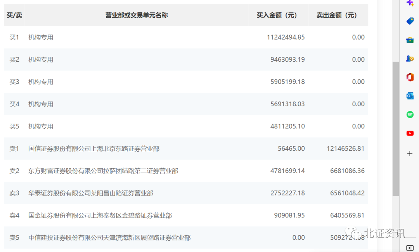Click the collapse sidebar icon at bottom
This screenshot has height=252, width=419.
(x=410, y=248)
